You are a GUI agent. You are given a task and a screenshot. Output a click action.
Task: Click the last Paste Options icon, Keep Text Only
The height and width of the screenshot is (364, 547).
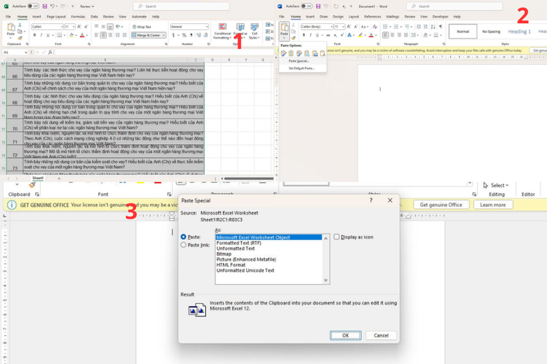[x=322, y=53]
